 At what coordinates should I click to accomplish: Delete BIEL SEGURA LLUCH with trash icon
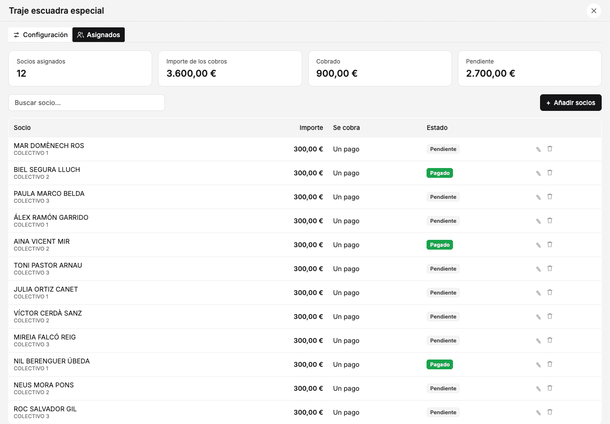550,173
